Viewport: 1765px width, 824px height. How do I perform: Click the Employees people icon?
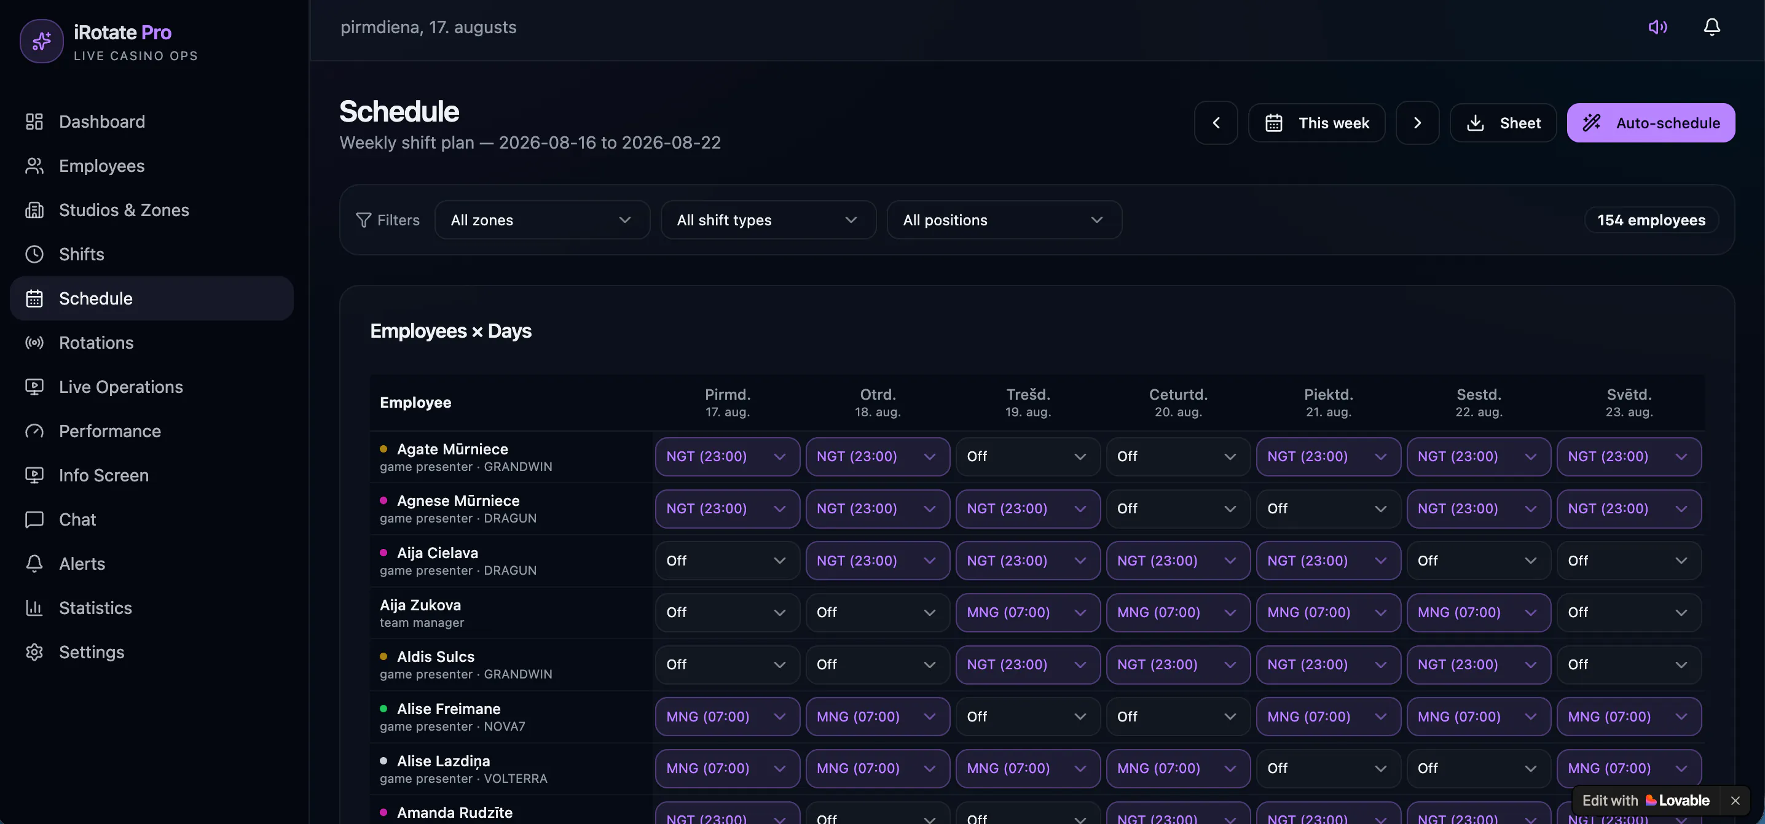pyautogui.click(x=34, y=166)
